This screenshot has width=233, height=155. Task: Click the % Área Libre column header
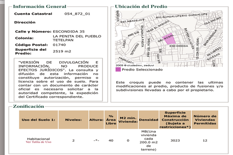[x=111, y=120]
